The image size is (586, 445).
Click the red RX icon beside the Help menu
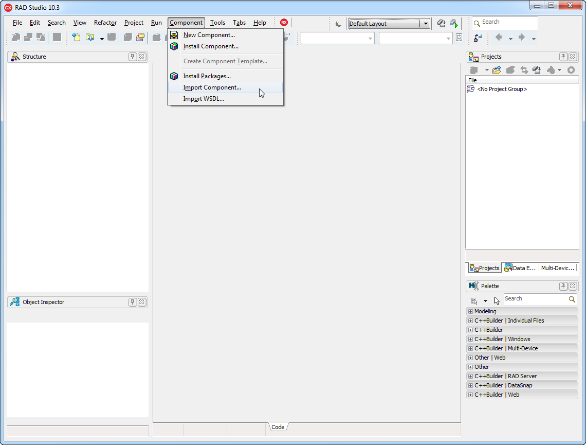284,23
